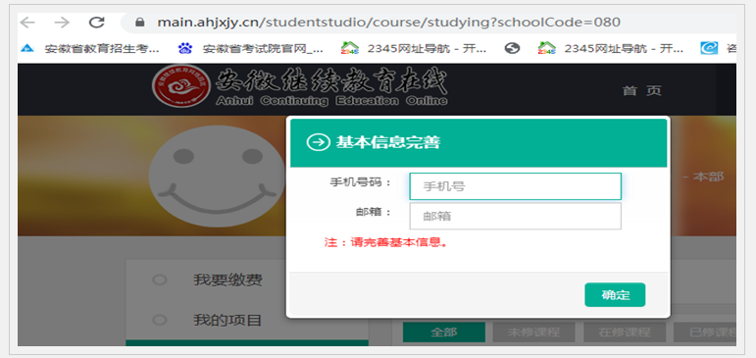Click the browser back arrow
The height and width of the screenshot is (358, 756).
tap(27, 23)
